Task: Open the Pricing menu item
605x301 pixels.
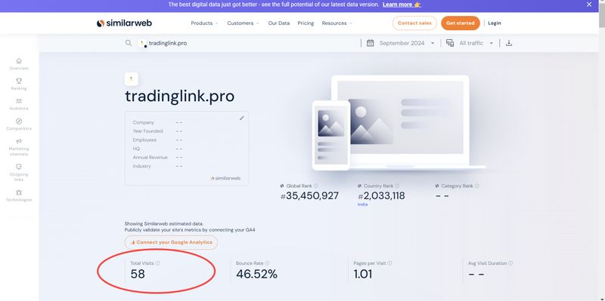Action: pyautogui.click(x=306, y=23)
